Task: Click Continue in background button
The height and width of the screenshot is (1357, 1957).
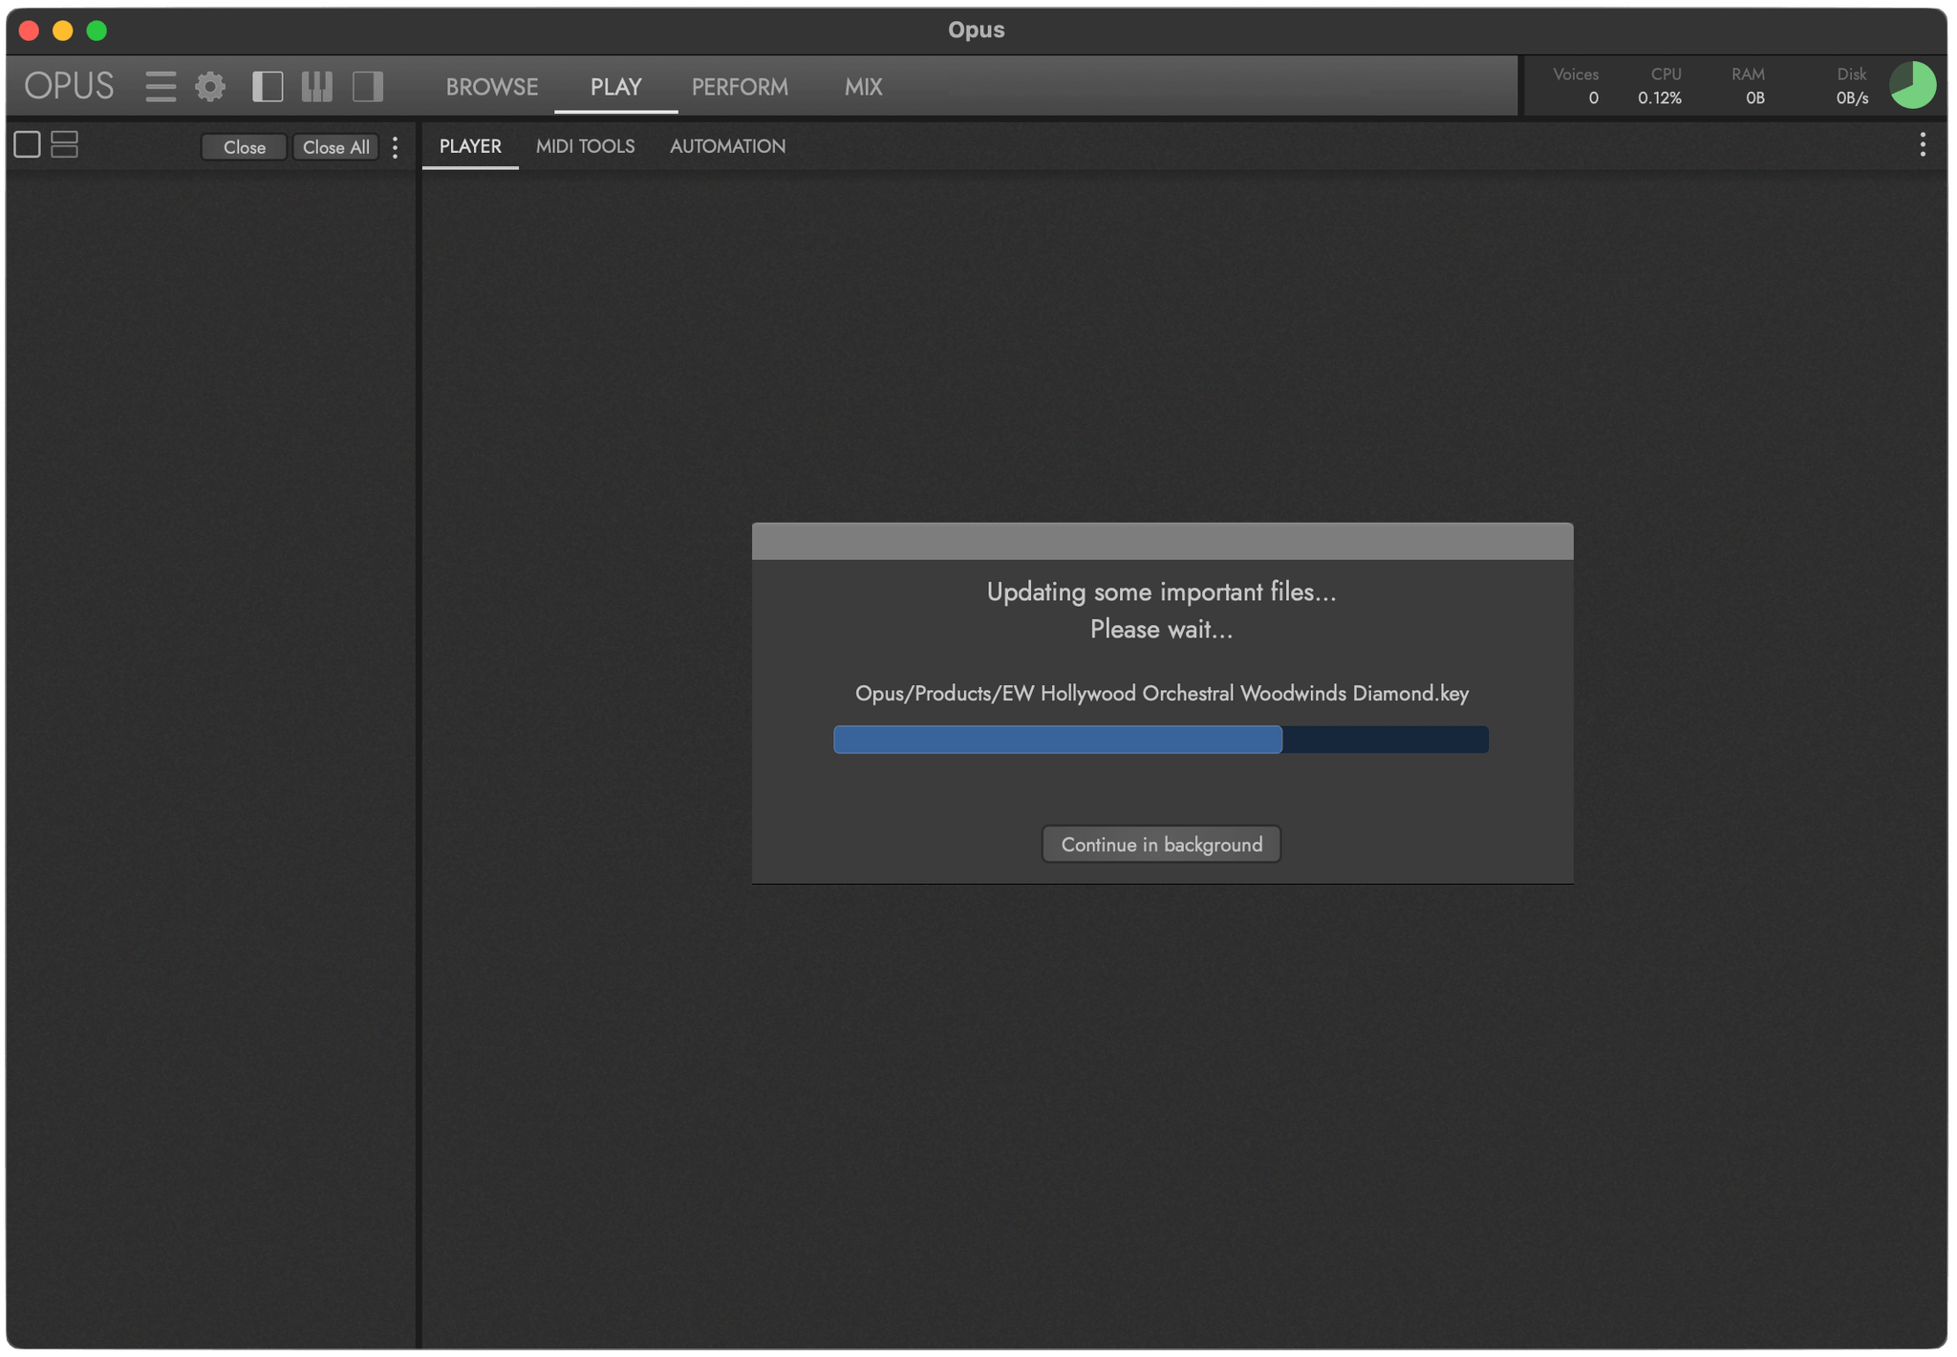Action: (x=1161, y=844)
